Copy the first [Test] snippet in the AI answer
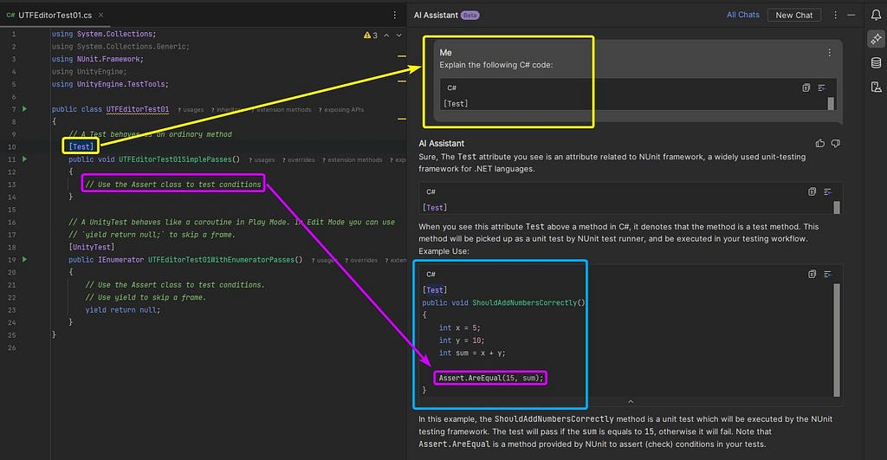This screenshot has height=460, width=887. (812, 191)
